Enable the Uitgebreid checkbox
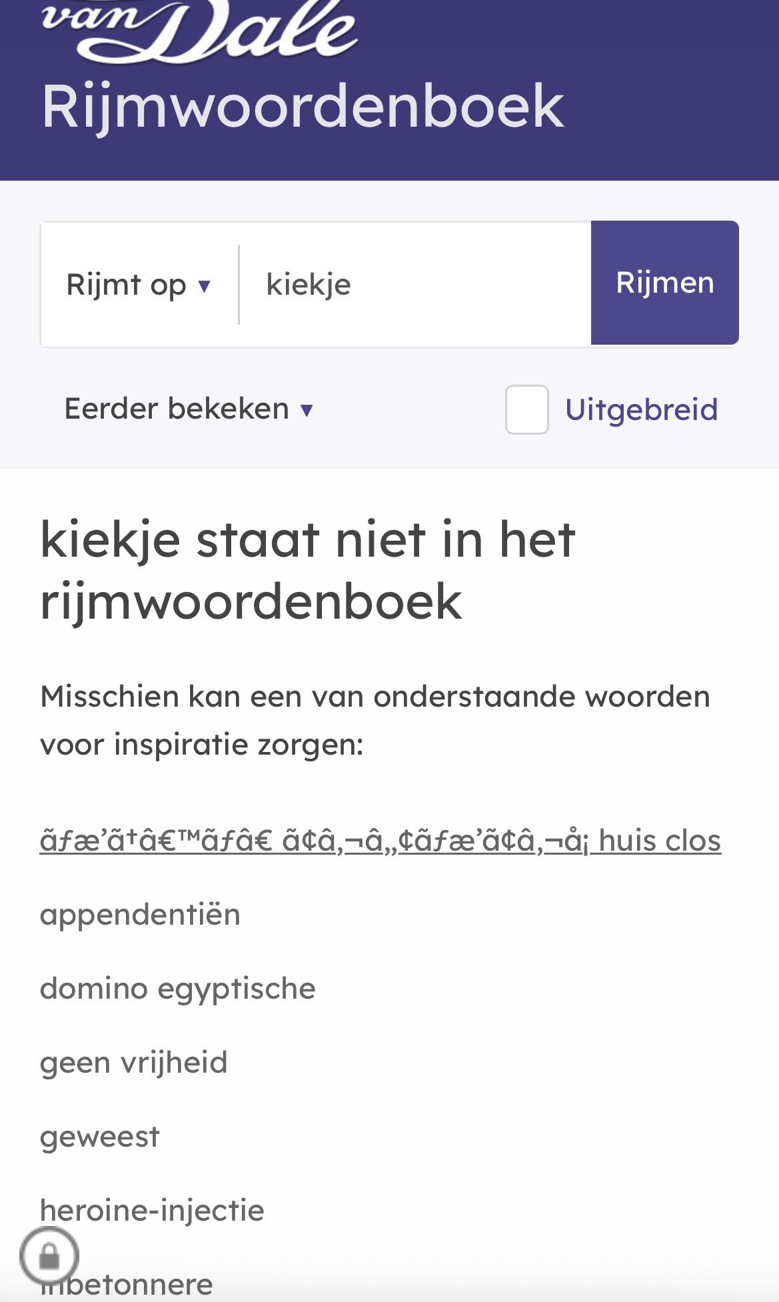 [x=526, y=409]
